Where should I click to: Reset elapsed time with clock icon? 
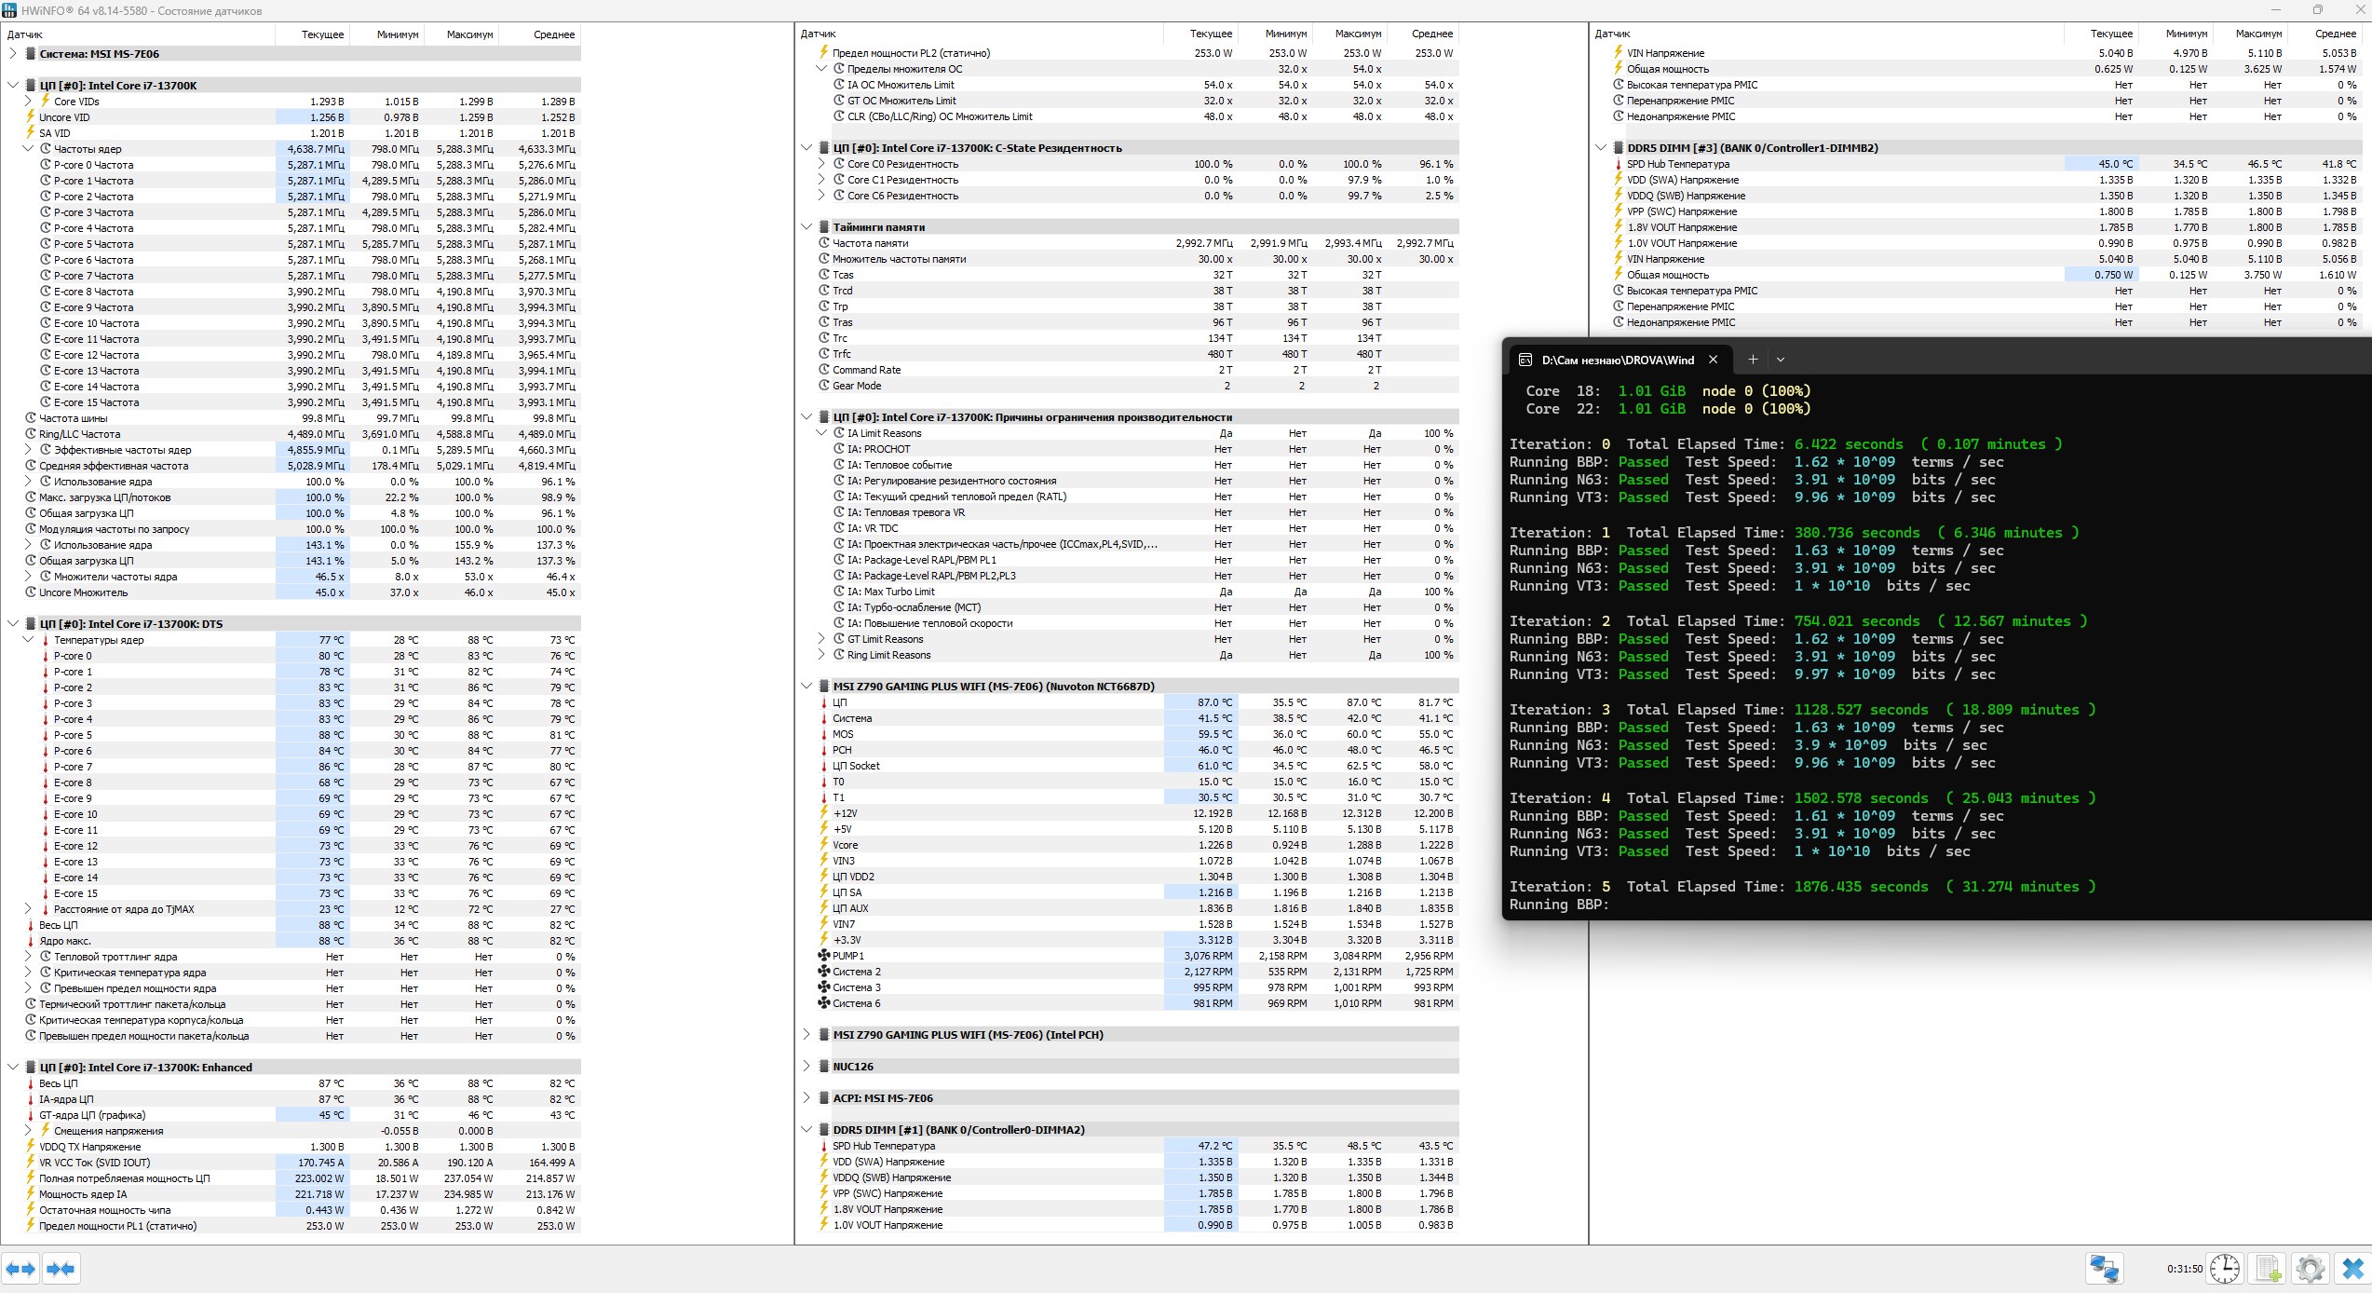pos(2224,1269)
